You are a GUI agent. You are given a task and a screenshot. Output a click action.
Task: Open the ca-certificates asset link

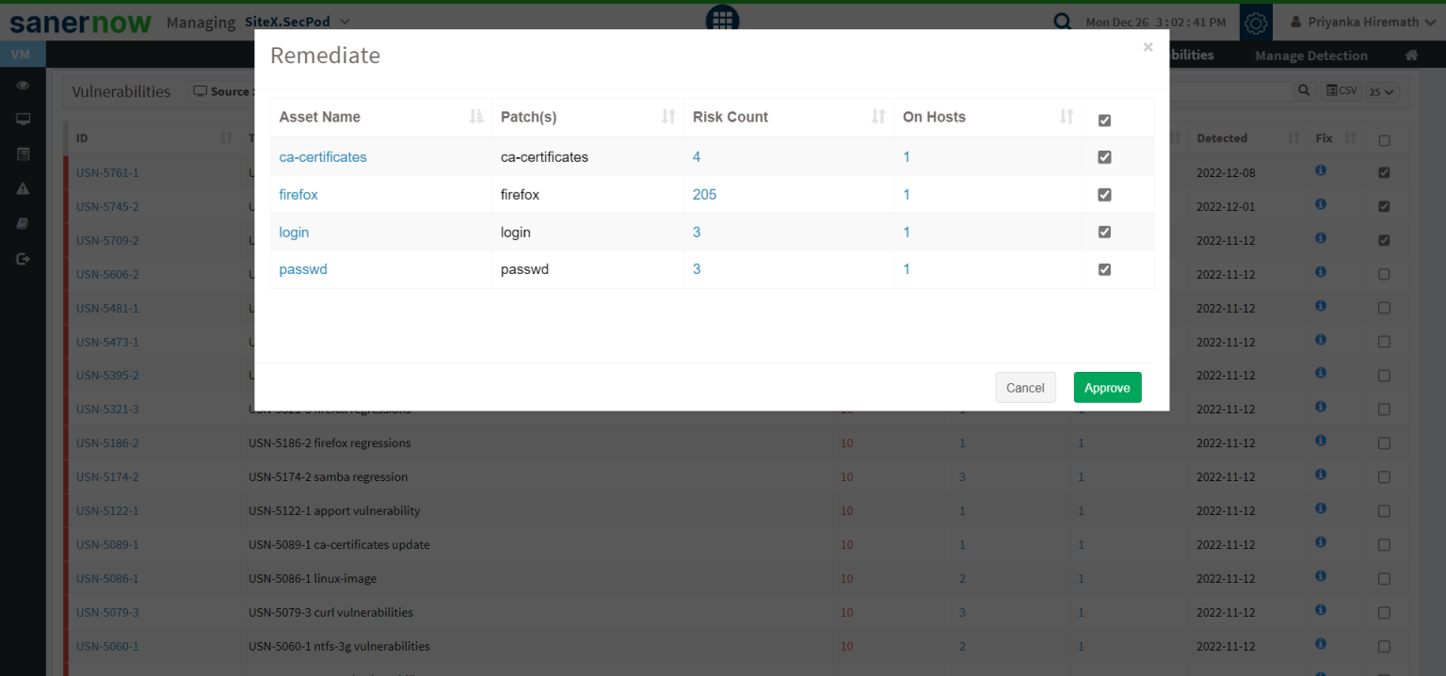pyautogui.click(x=323, y=156)
